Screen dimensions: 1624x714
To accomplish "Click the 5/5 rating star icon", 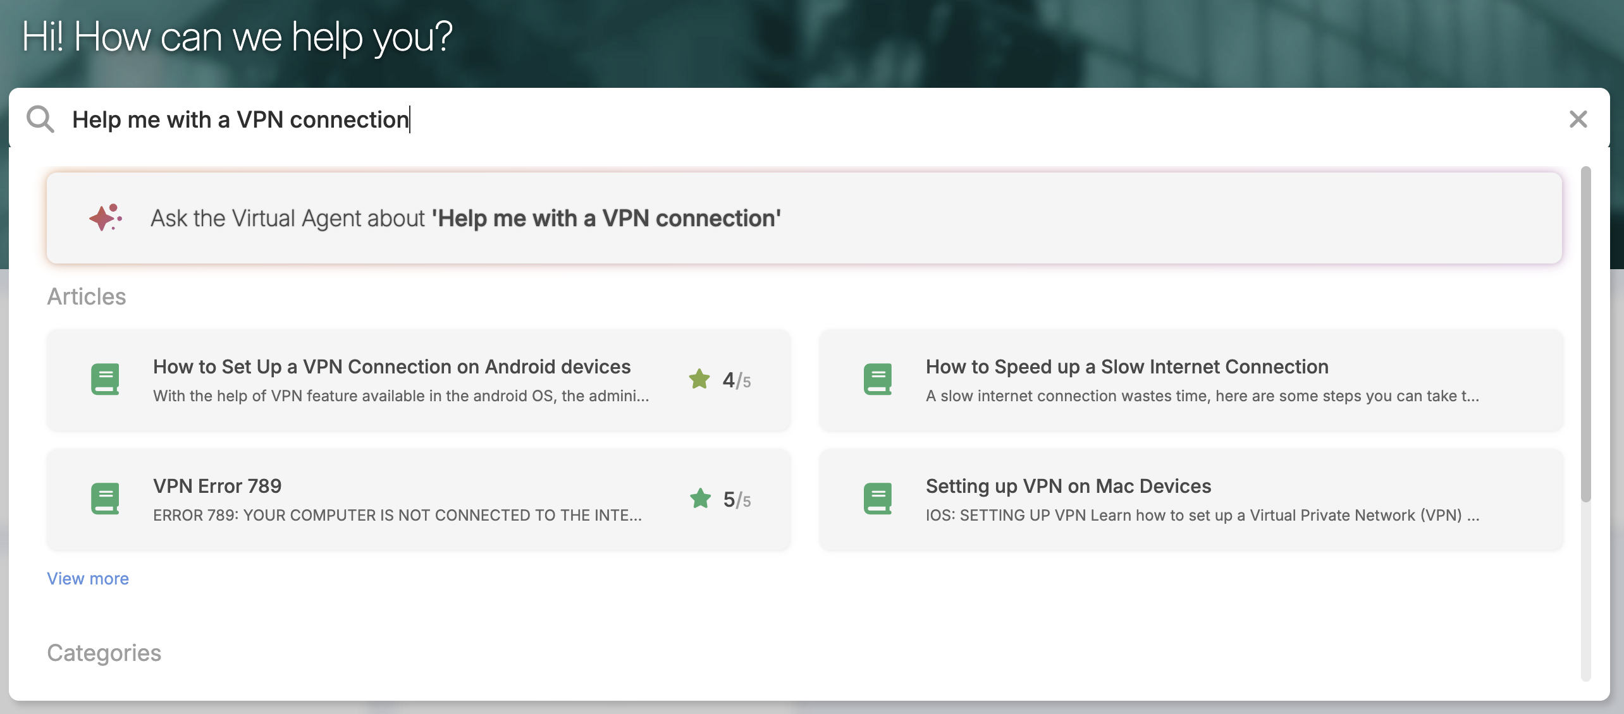I will 700,499.
